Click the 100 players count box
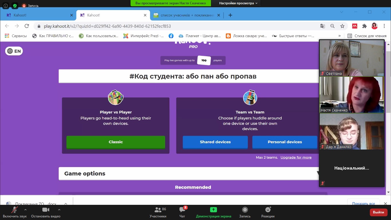 click(x=204, y=60)
